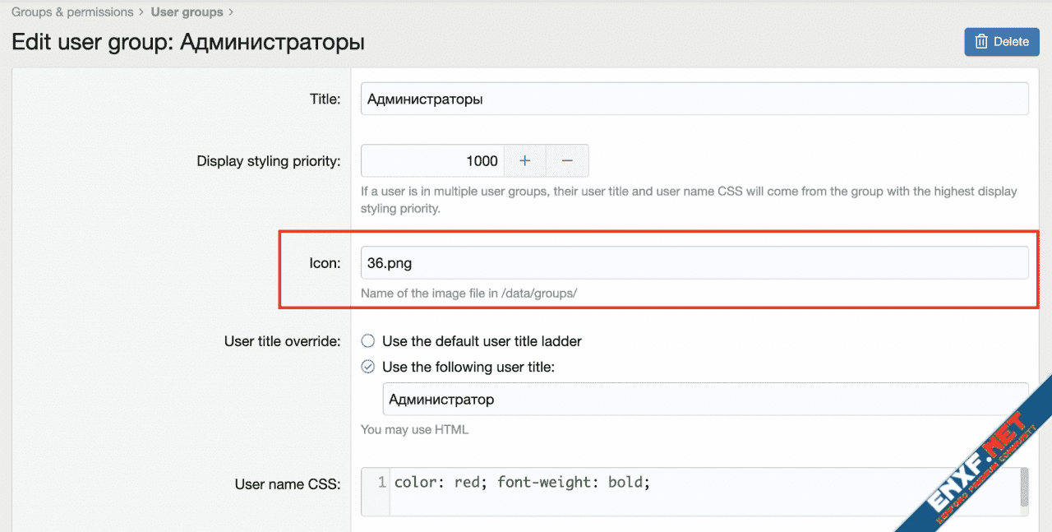The image size is (1052, 532).
Task: Click the 'Display styling priority:' label
Action: point(268,161)
